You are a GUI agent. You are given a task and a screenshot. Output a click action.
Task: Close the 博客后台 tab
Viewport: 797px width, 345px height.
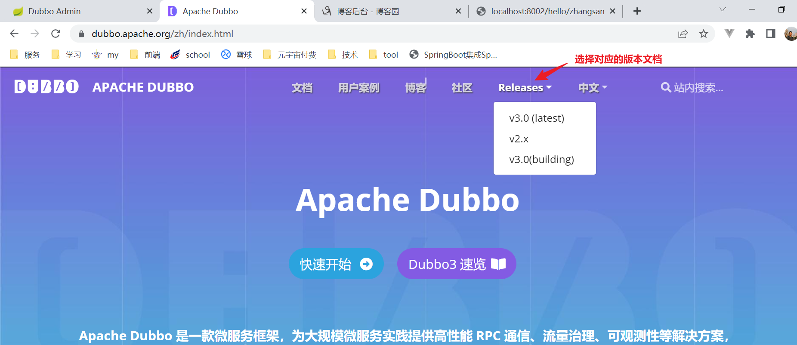pyautogui.click(x=458, y=11)
